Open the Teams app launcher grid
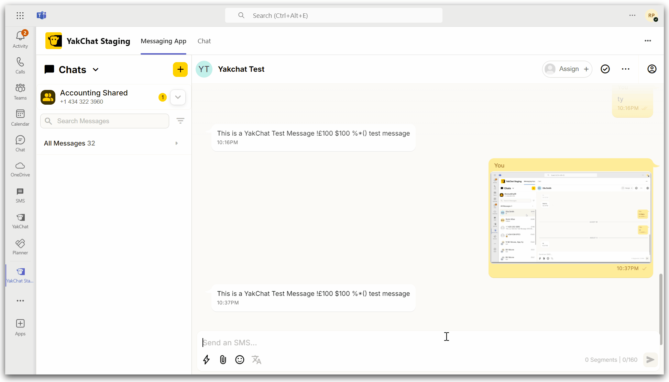 click(x=20, y=15)
